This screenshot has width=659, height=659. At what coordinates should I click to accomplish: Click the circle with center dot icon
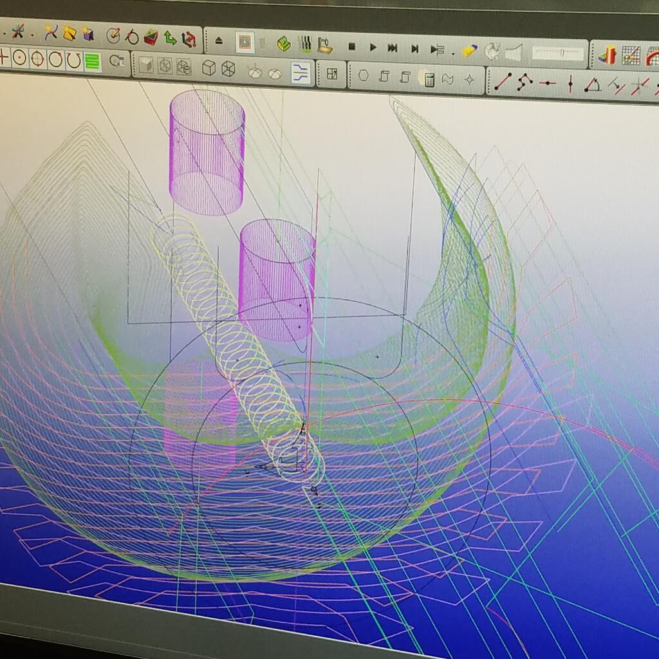(19, 58)
